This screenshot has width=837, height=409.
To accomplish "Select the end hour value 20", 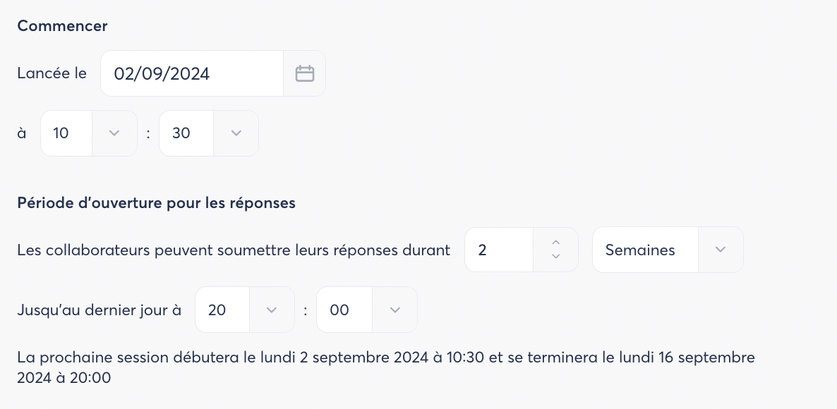I will pos(222,310).
